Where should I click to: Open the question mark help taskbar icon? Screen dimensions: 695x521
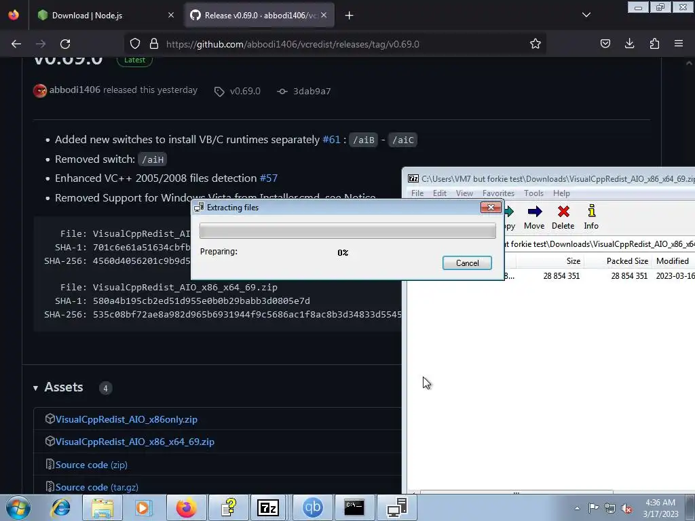point(228,507)
